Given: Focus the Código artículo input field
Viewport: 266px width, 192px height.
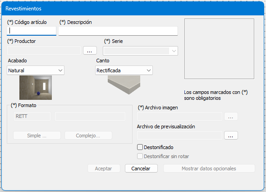Looking at the screenshot, I should (32, 31).
